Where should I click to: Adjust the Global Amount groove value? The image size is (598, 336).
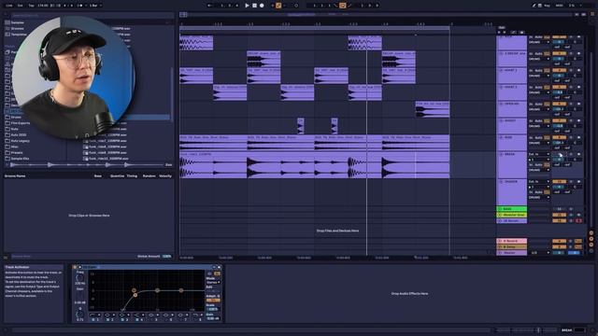tap(166, 257)
